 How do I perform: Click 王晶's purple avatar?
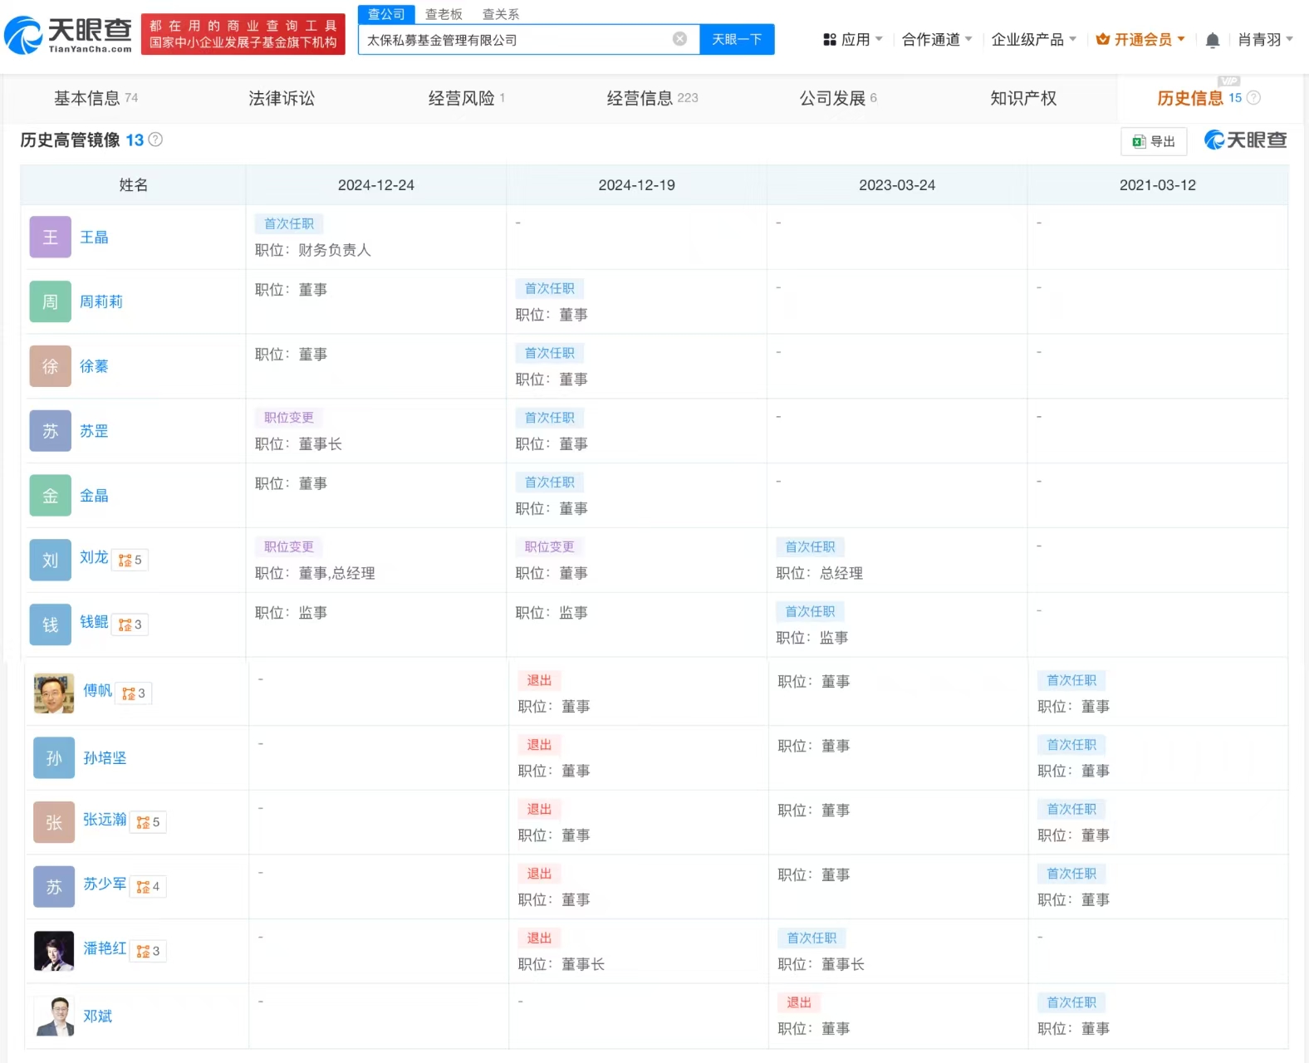coord(51,238)
